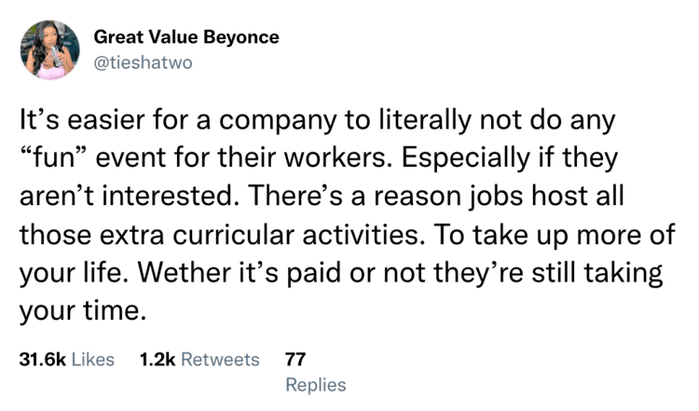Click the tweet's first line starting "It's easier"
This screenshot has width=699, height=411.
coord(318,121)
